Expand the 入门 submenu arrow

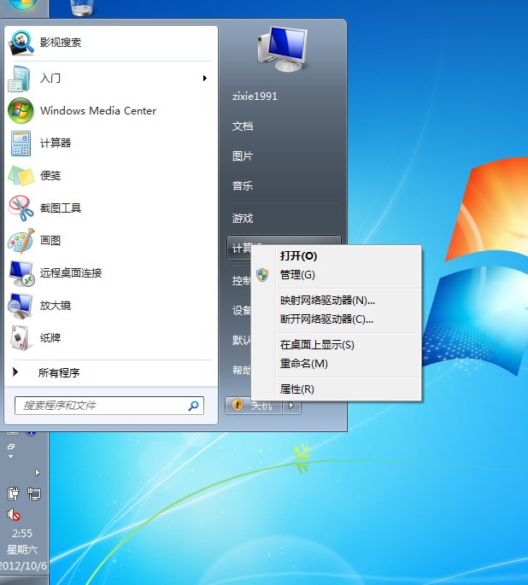click(204, 78)
